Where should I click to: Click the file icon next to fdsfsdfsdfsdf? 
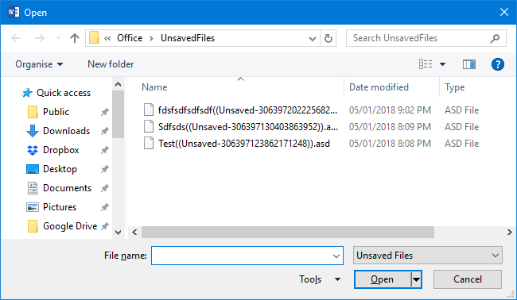tap(149, 110)
